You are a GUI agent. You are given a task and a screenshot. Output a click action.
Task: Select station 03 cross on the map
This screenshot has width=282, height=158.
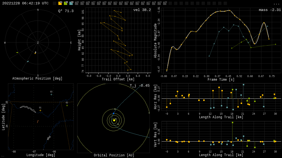(51, 94)
